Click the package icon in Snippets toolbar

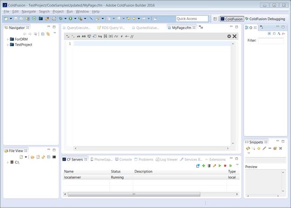pyautogui.click(x=275, y=148)
